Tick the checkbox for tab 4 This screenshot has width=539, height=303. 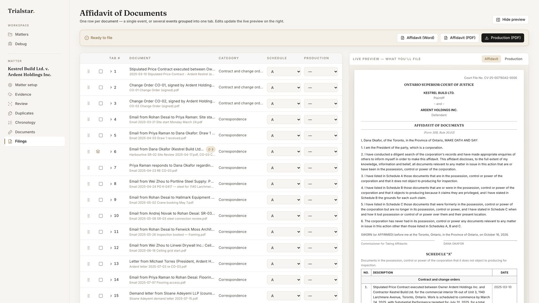[x=101, y=120]
